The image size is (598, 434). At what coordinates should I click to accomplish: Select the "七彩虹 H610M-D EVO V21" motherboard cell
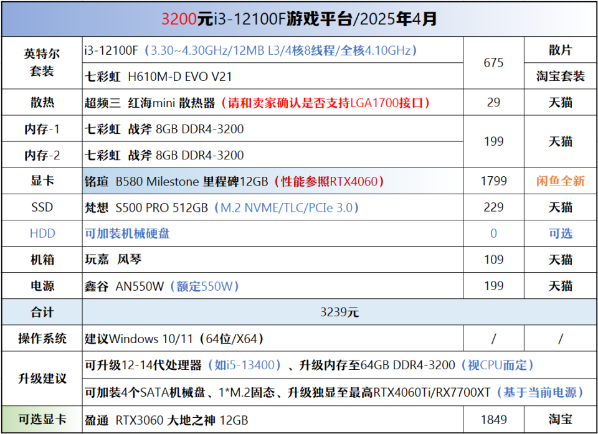click(x=273, y=76)
